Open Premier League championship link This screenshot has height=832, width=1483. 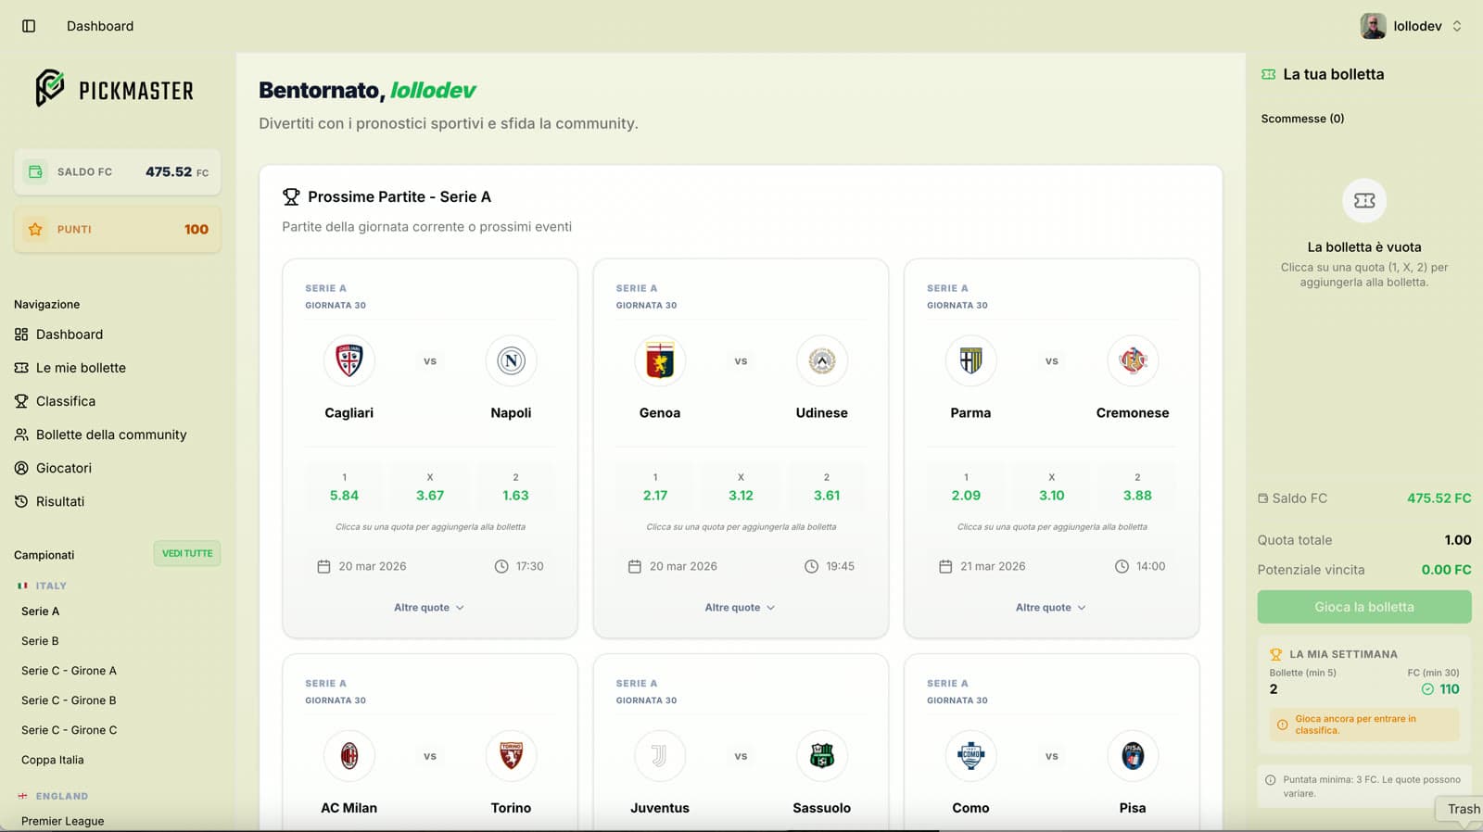(63, 821)
